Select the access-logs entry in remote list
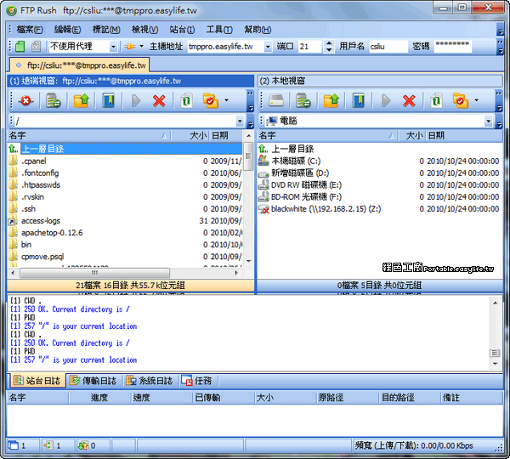Image resolution: width=510 pixels, height=459 pixels. click(x=125, y=221)
